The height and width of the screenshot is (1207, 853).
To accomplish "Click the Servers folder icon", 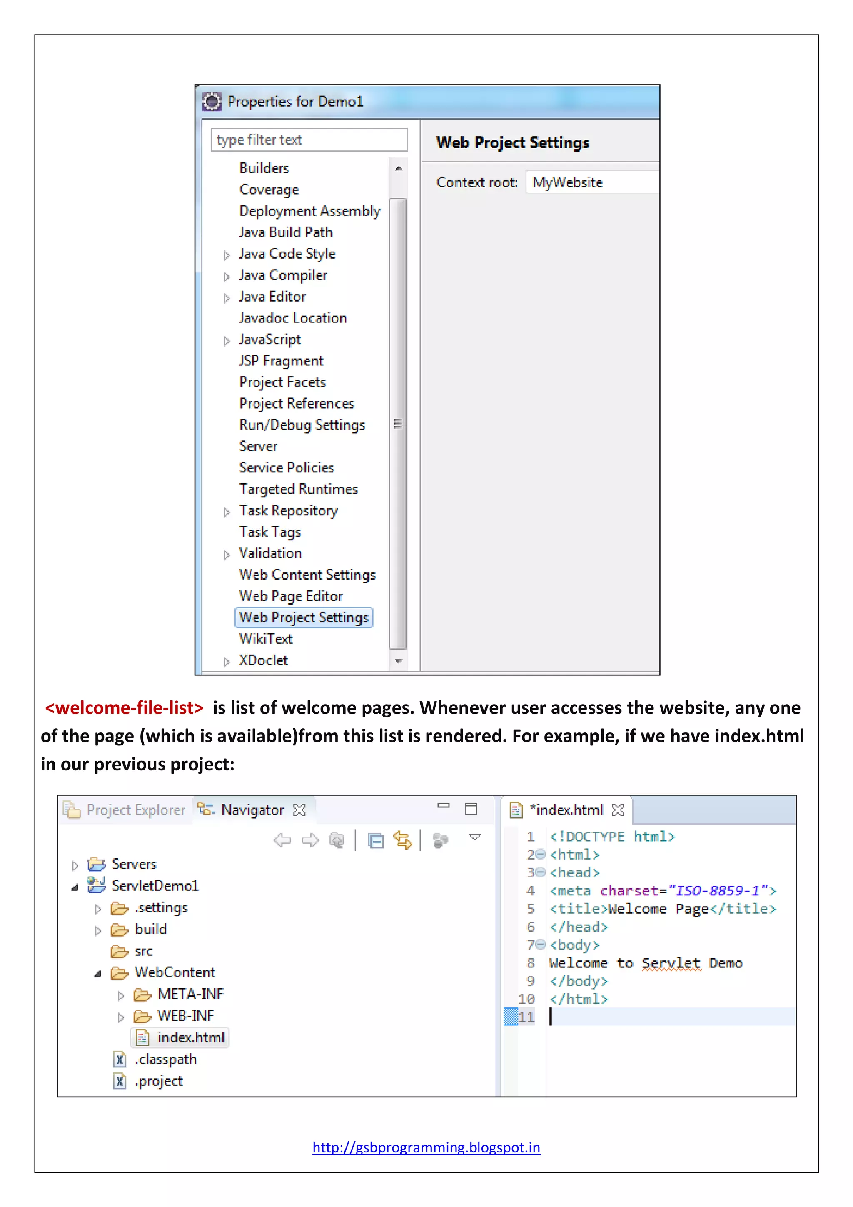I will tap(96, 864).
